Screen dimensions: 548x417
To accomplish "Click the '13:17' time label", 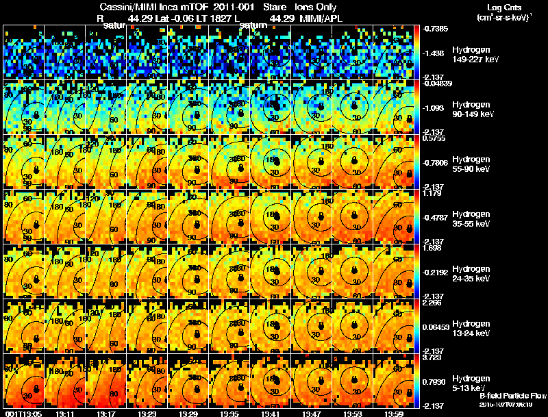I will (x=105, y=414).
